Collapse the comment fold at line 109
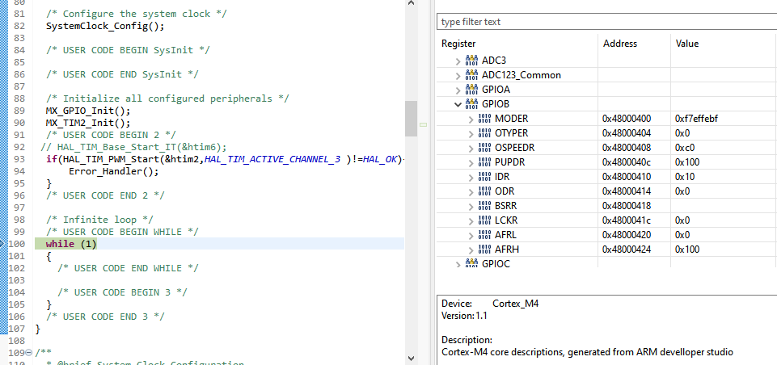 pyautogui.click(x=28, y=353)
